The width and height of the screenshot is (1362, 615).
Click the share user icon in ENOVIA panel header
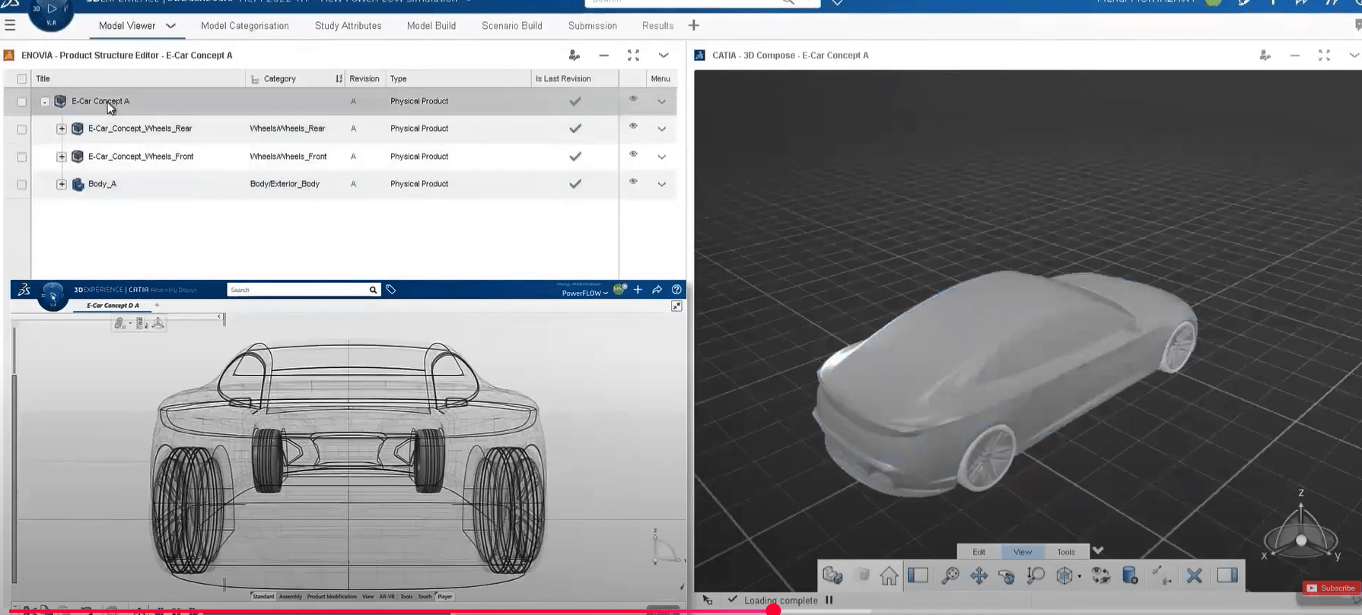pyautogui.click(x=574, y=55)
